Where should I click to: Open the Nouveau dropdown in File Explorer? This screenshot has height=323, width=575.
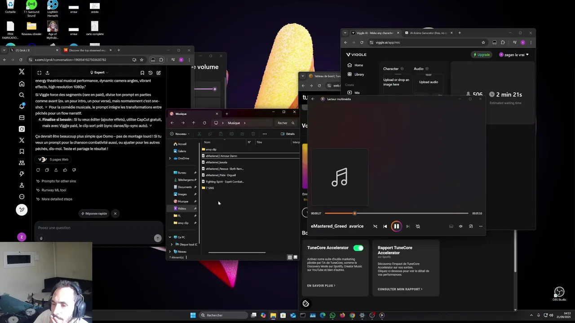[x=179, y=134]
